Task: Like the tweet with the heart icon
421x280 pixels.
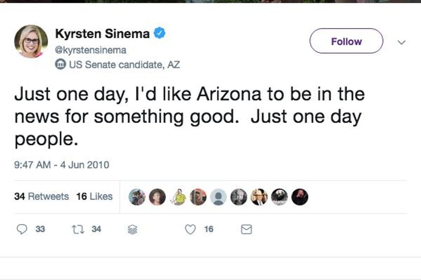Action: click(190, 230)
